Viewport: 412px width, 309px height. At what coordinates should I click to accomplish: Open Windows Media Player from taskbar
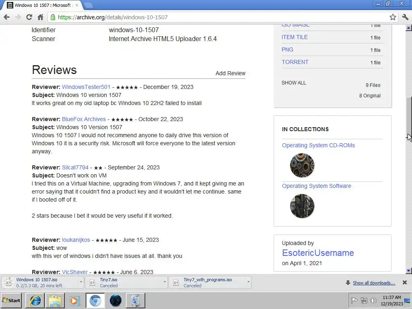(x=74, y=301)
